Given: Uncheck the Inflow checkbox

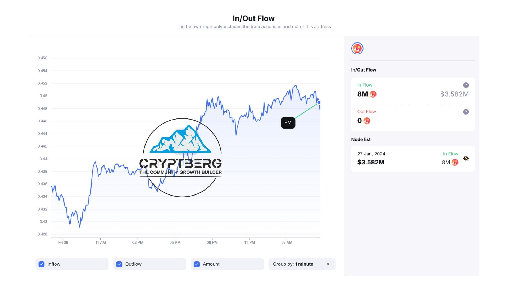Looking at the screenshot, I should 42,264.
